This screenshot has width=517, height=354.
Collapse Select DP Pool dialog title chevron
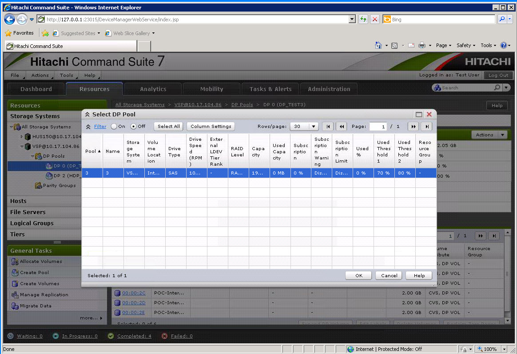tap(87, 115)
